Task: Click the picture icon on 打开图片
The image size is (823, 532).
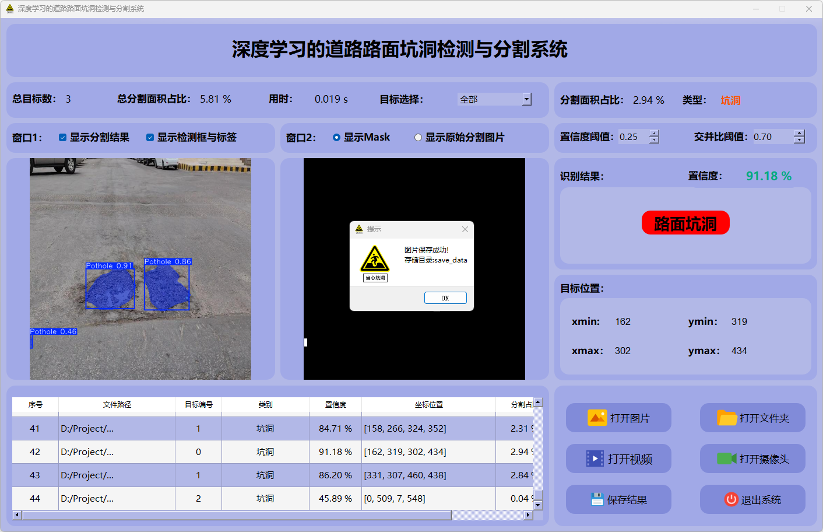Action: click(x=597, y=418)
